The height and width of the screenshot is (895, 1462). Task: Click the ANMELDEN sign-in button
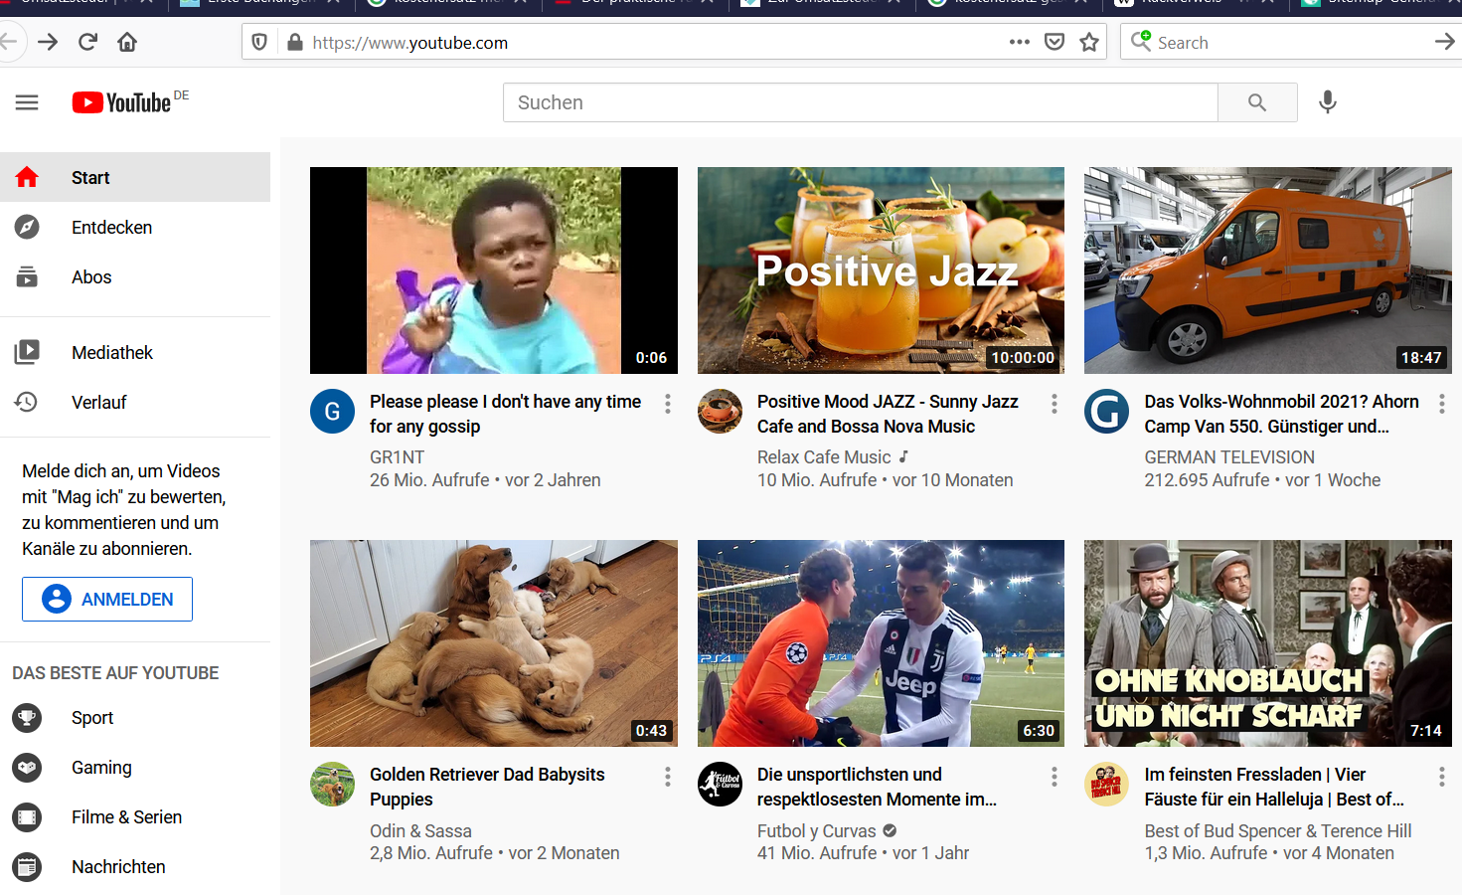[107, 599]
